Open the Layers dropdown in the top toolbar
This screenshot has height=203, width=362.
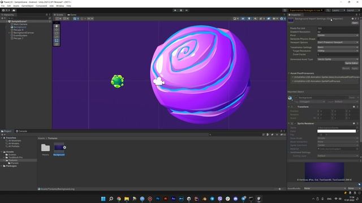pyautogui.click(x=338, y=10)
